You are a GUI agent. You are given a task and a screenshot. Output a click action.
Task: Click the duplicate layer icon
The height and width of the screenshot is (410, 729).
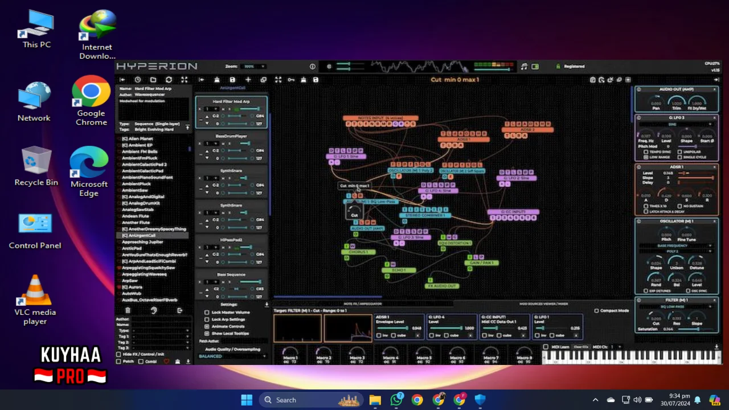[263, 80]
